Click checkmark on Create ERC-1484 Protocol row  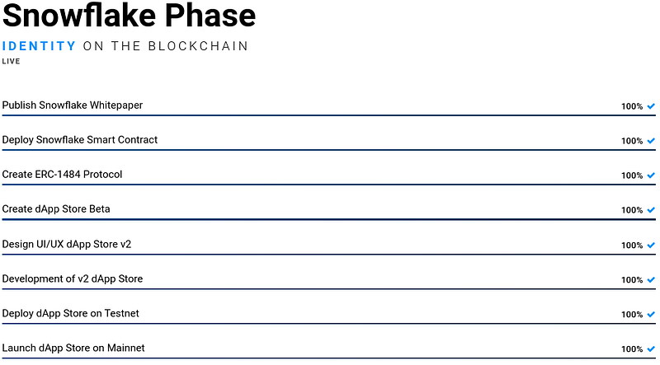tap(651, 175)
